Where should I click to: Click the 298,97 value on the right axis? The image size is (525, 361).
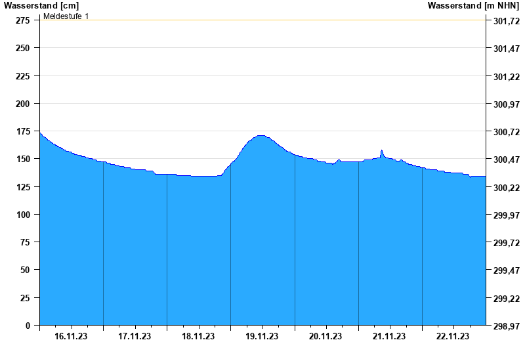505,326
